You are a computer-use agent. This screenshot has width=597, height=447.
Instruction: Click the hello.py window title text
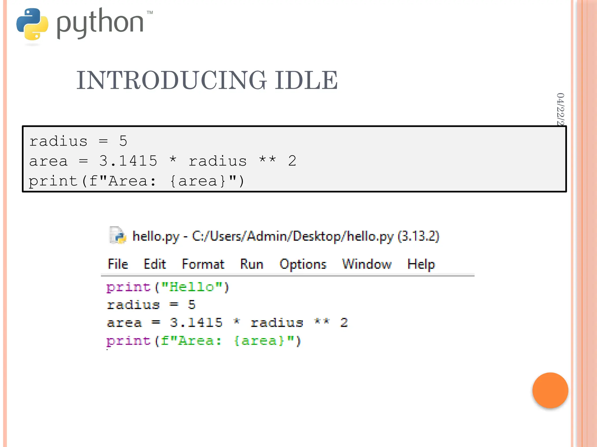pos(286,236)
